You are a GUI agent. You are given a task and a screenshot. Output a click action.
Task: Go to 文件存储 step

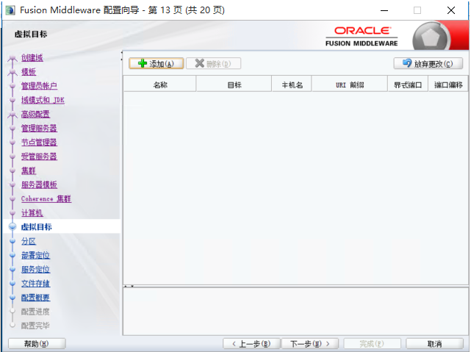pos(35,284)
